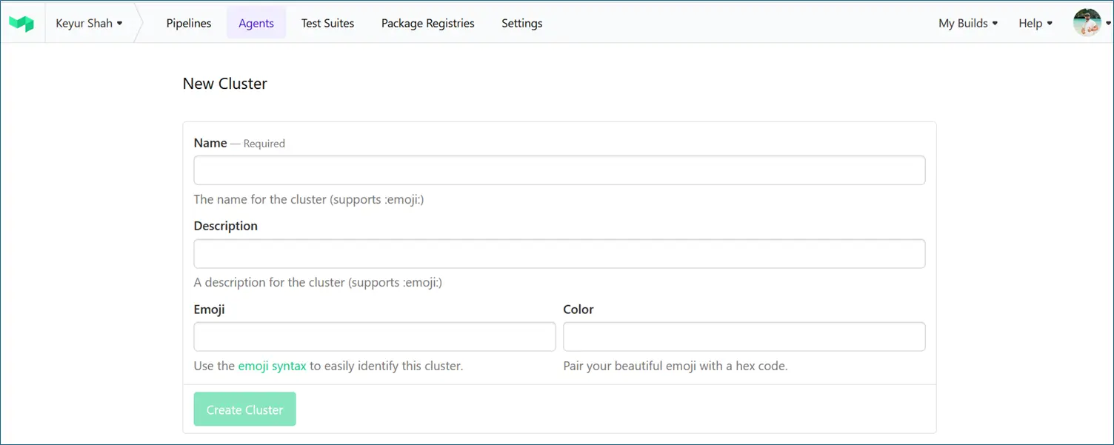
Task: Open the emoji syntax link
Action: (272, 365)
